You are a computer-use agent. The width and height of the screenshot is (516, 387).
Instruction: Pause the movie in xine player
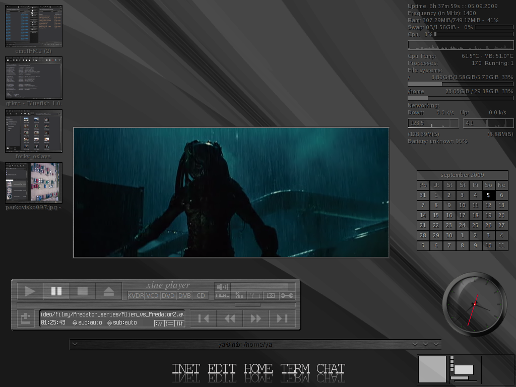pos(56,291)
